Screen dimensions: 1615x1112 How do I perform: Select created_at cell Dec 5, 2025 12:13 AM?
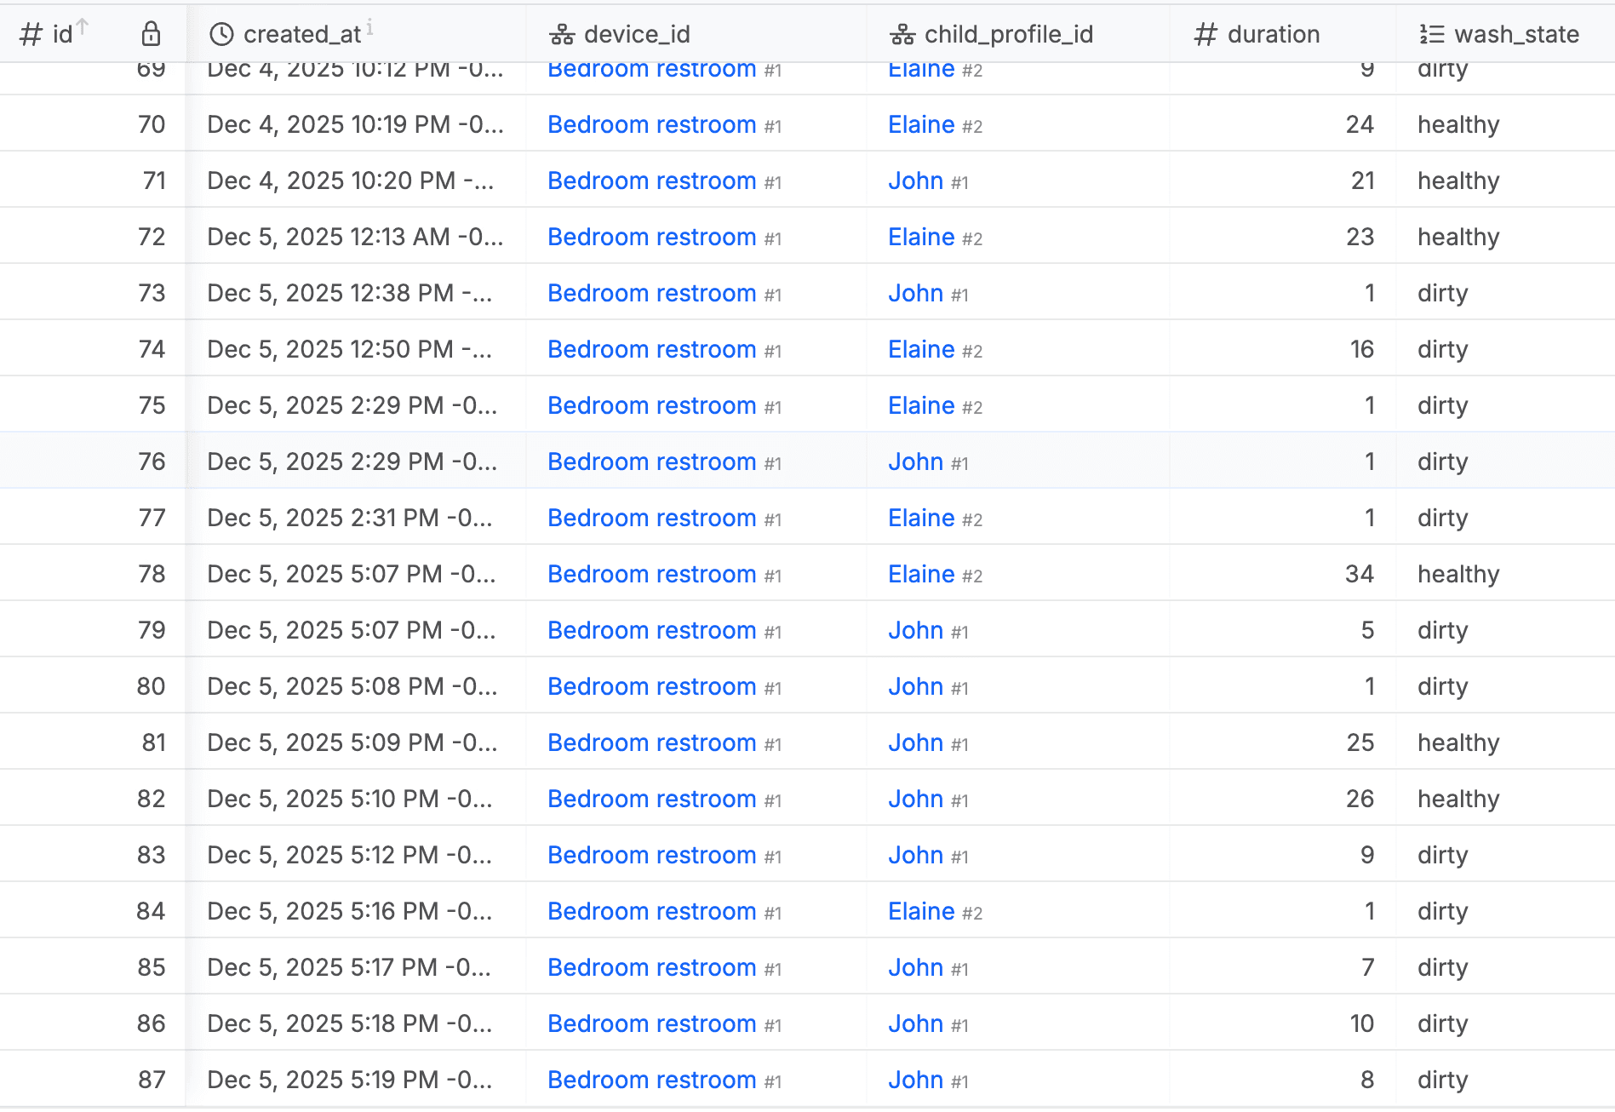[x=356, y=237]
